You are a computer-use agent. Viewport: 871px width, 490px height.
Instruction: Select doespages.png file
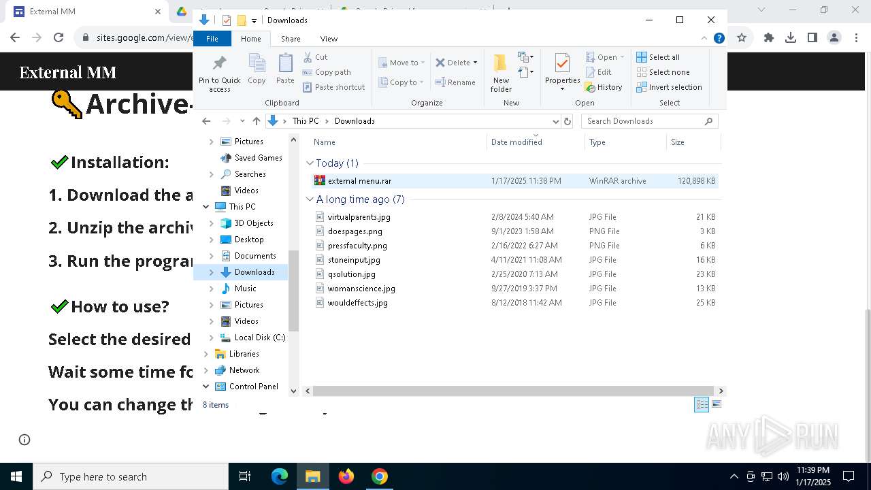[x=514, y=231]
